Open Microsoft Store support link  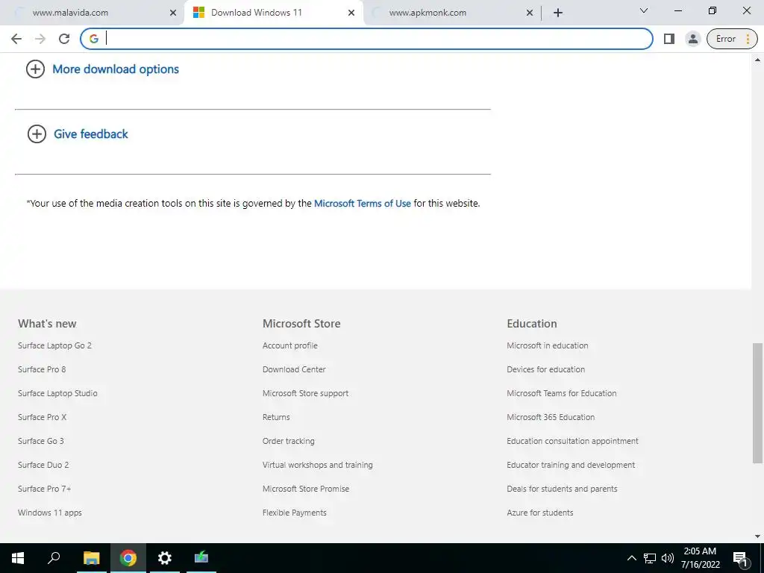[305, 393]
